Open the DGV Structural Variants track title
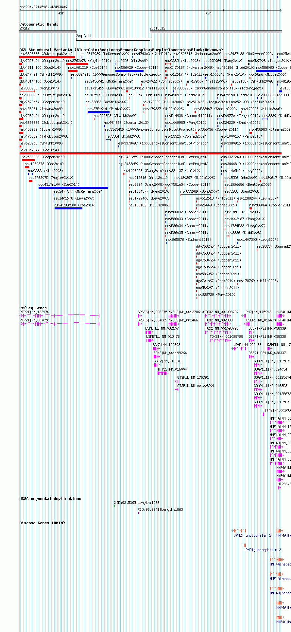The width and height of the screenshot is (291, 632). (x=121, y=50)
